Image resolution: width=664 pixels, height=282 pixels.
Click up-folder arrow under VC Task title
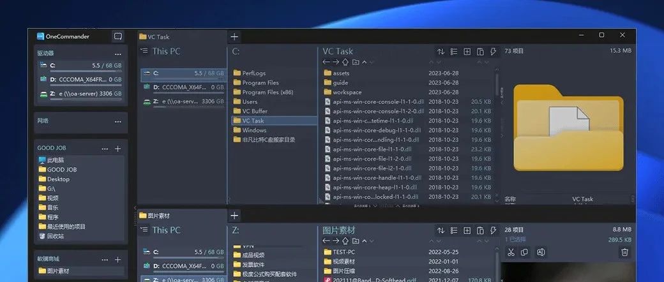pos(345,63)
